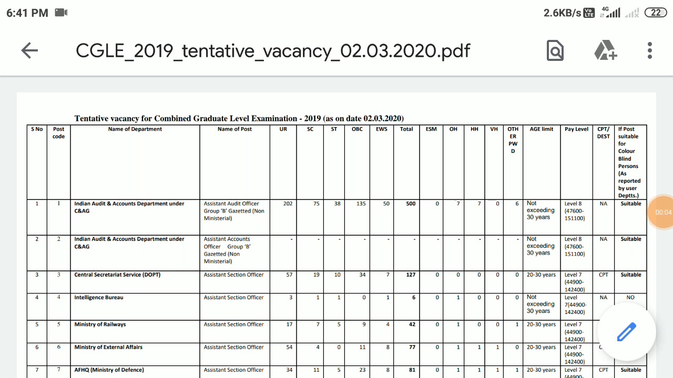673x378 pixels.
Task: Tap the 'ESM' column header
Action: [431, 129]
